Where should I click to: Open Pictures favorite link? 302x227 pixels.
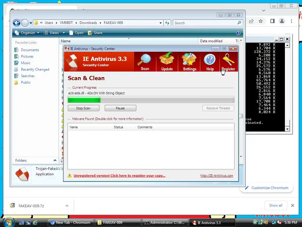(27, 56)
